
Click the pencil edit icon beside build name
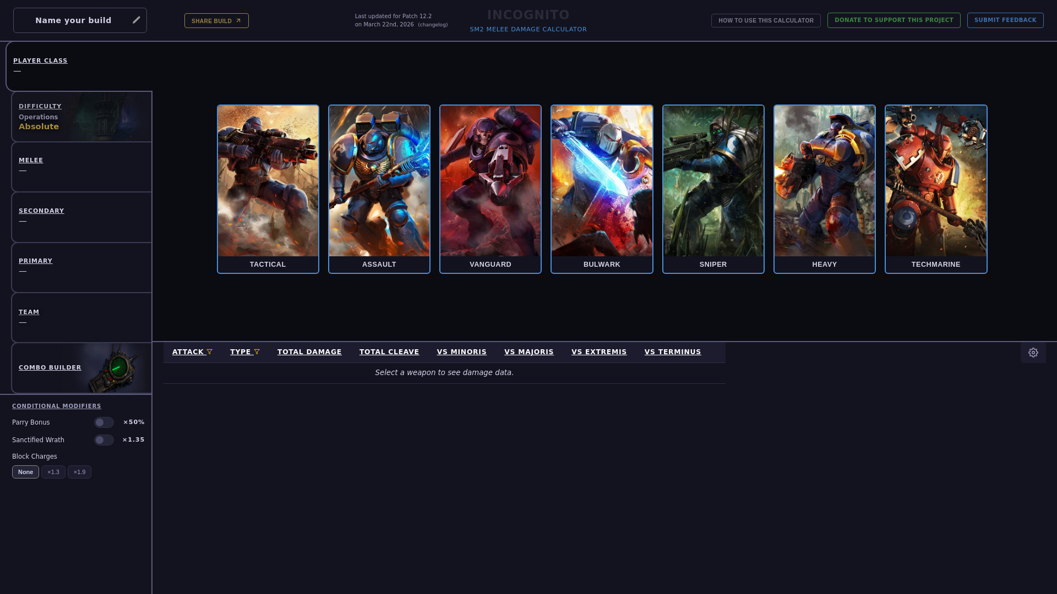(137, 20)
